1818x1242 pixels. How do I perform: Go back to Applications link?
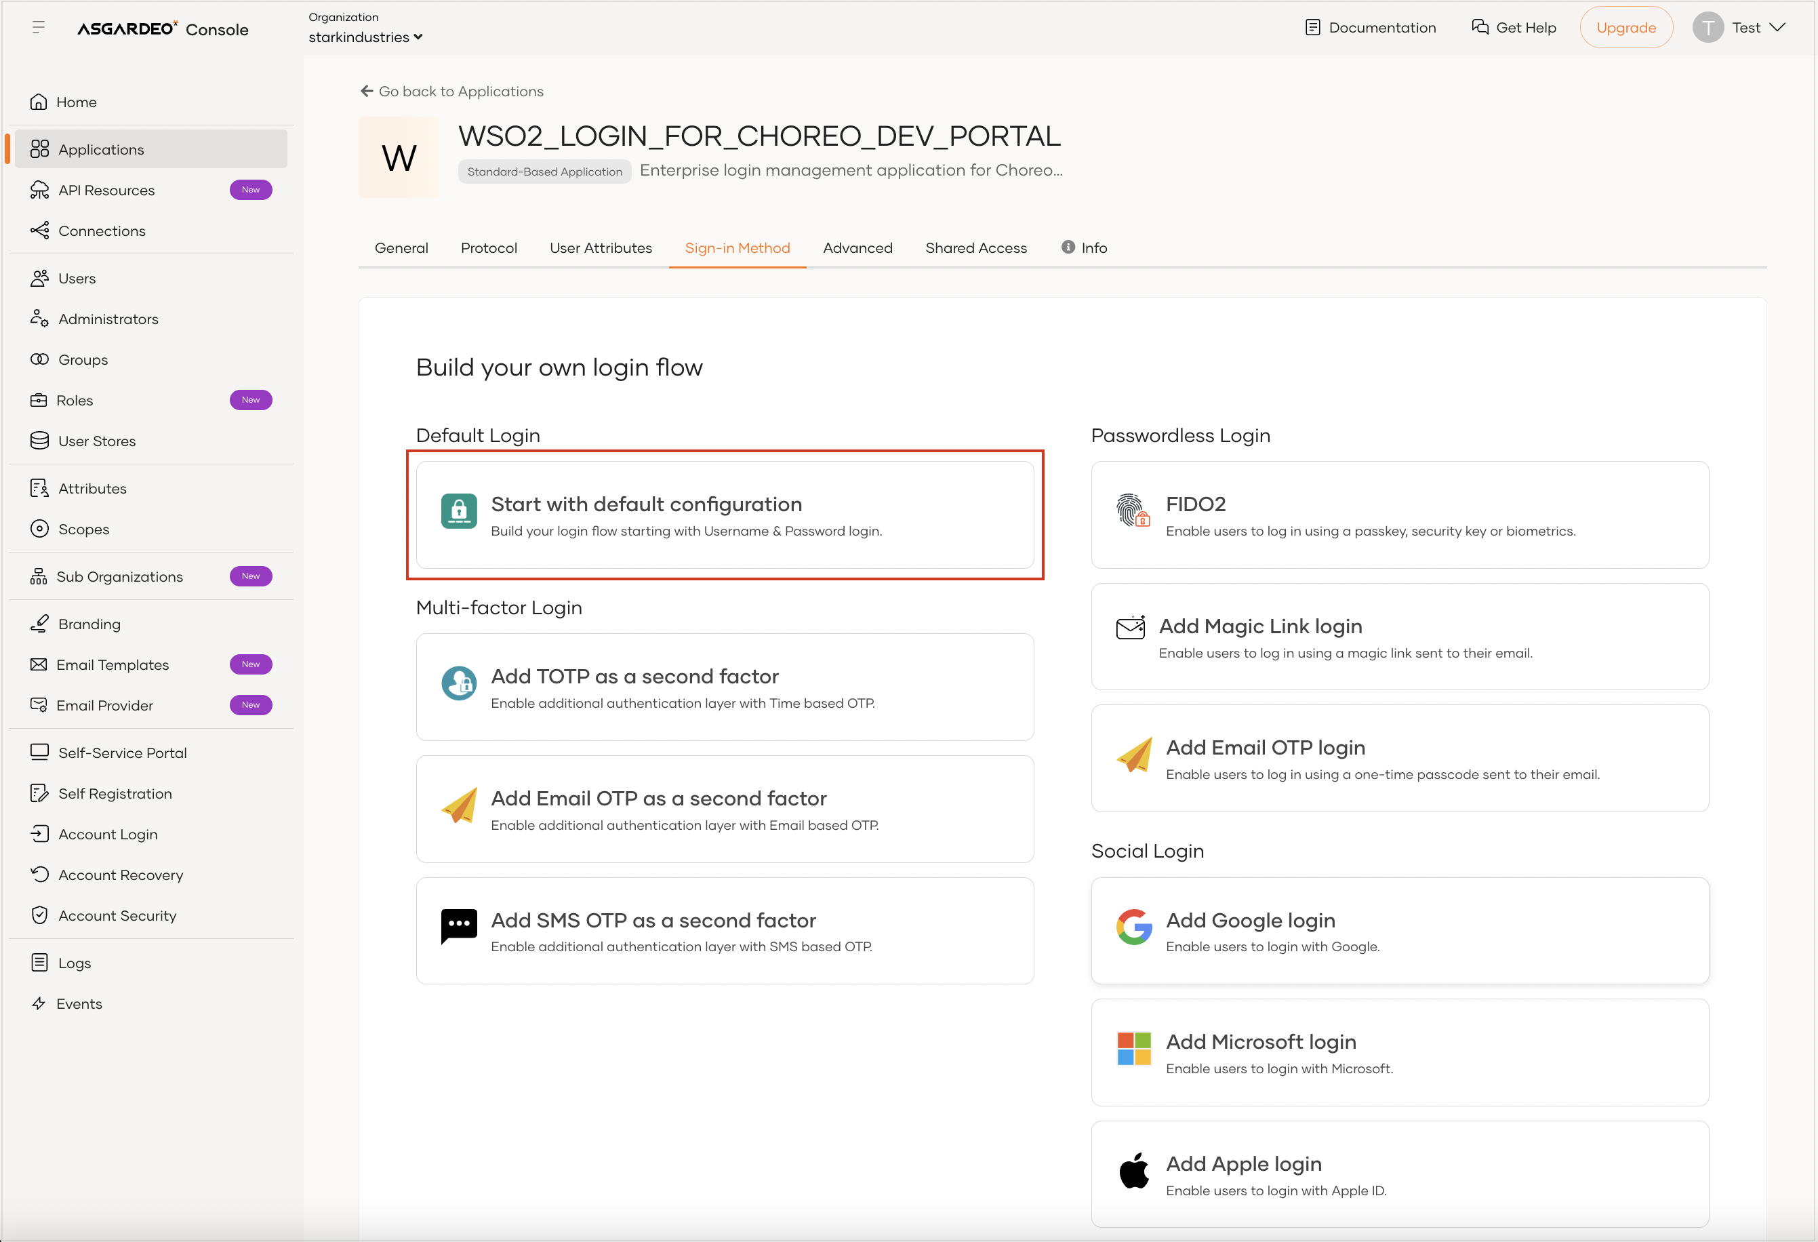tap(451, 91)
